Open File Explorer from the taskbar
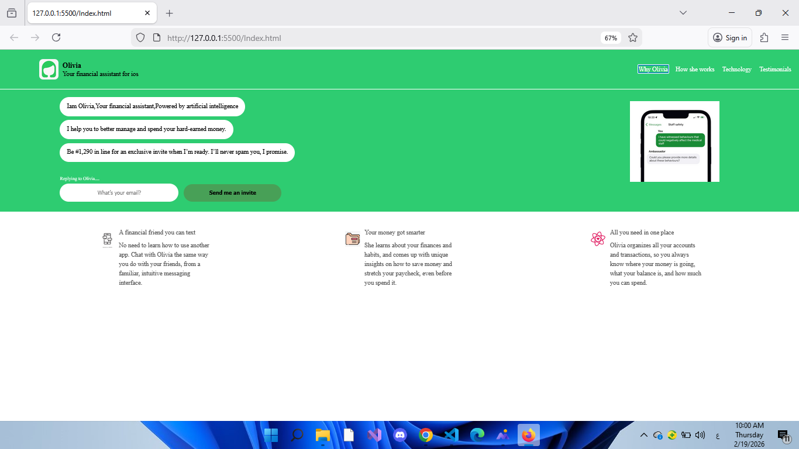Screen dimensions: 799x449 tap(323, 435)
